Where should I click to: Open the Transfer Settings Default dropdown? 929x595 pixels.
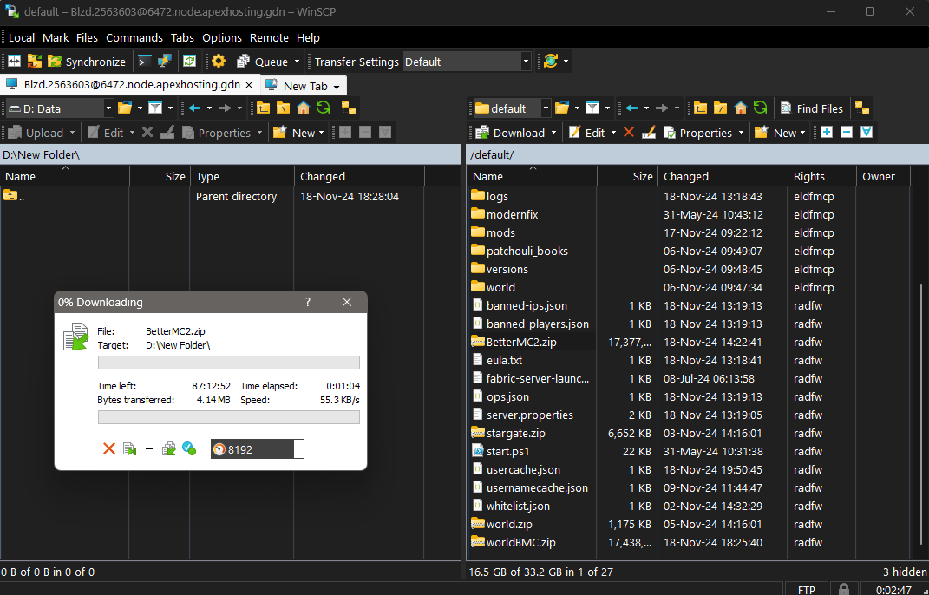pos(526,62)
